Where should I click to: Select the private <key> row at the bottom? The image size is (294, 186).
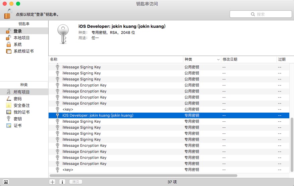point(169,170)
